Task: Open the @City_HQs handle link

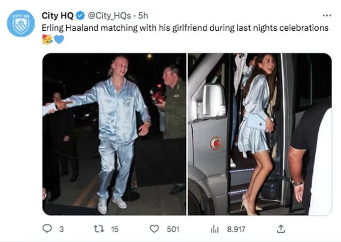Action: (109, 16)
